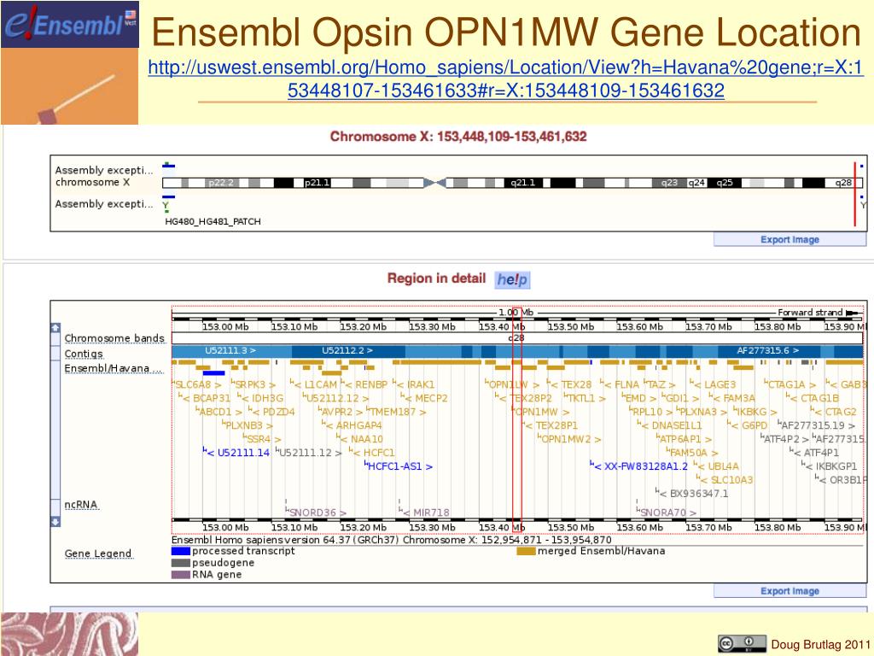
Task: Click the merged Ensembl/Havana gold legend swatch
Action: (526, 551)
